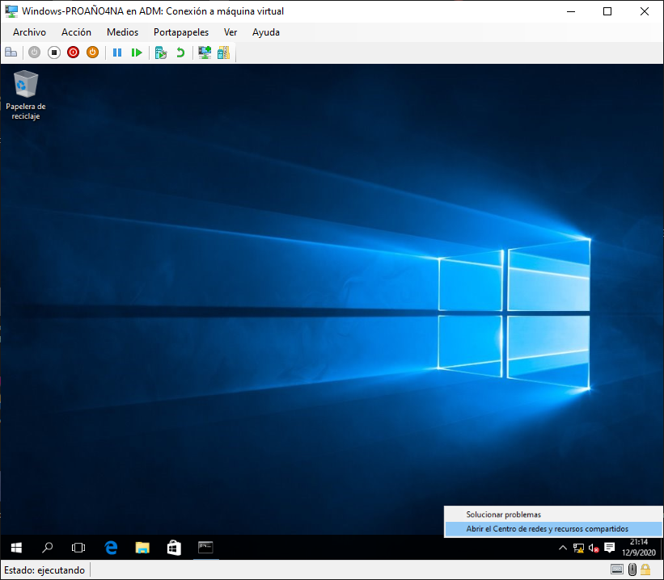Click the keyboard status bar icon
The height and width of the screenshot is (580, 664).
coord(617,569)
